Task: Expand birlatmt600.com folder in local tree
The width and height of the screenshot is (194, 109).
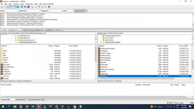Action: (15, 38)
